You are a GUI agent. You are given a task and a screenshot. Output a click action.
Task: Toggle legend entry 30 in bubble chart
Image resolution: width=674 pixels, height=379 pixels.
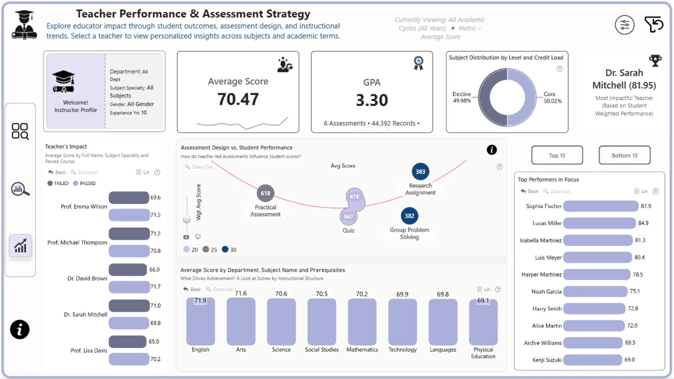point(229,250)
